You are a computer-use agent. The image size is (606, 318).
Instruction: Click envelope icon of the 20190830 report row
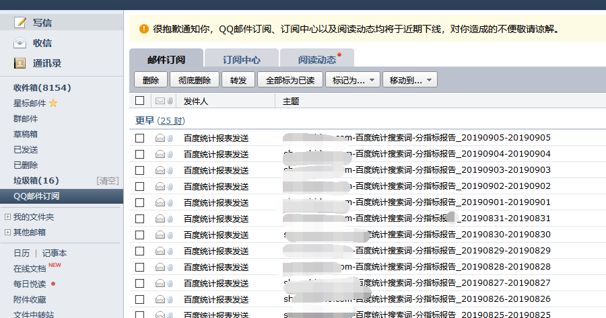[x=160, y=235]
